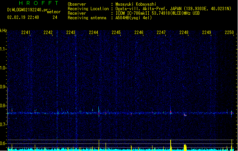Click the HROFFT title text
The height and width of the screenshot is (151, 238).
click(39, 3)
